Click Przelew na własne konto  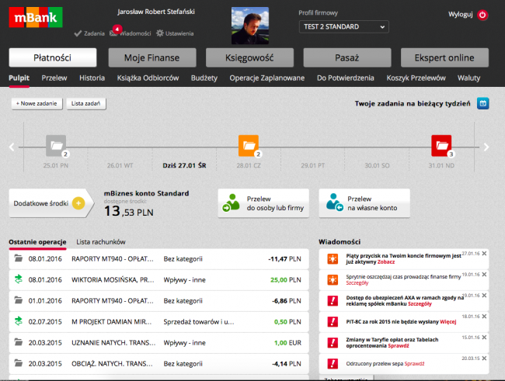(x=364, y=203)
